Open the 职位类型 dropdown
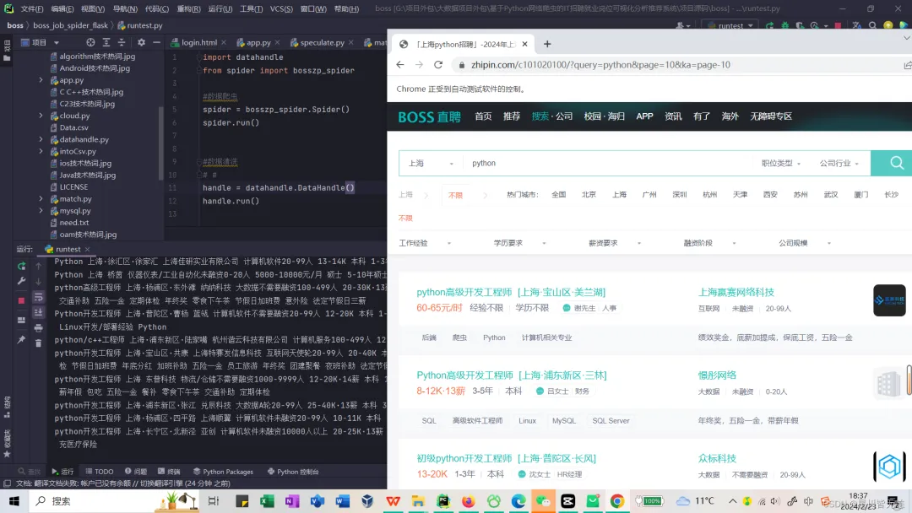The width and height of the screenshot is (912, 513). click(781, 163)
